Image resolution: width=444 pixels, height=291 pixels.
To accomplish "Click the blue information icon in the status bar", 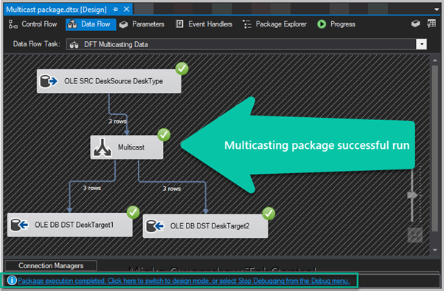I will [12, 281].
